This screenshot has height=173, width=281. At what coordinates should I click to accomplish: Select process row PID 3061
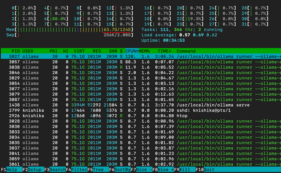point(141,164)
